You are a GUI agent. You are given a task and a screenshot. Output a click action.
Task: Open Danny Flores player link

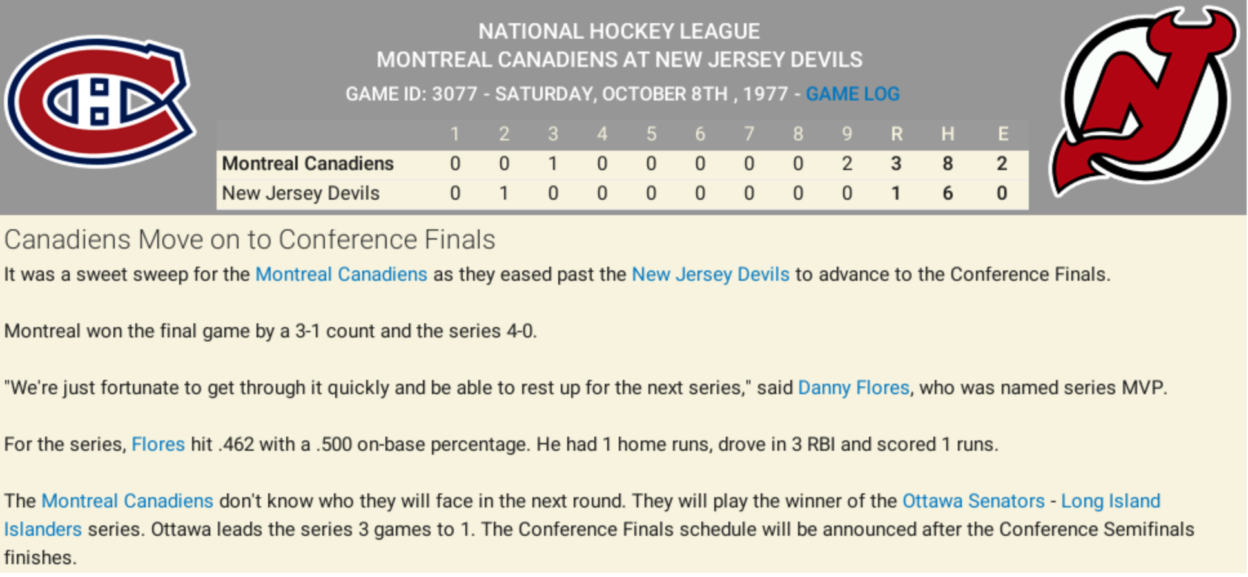[x=853, y=388]
